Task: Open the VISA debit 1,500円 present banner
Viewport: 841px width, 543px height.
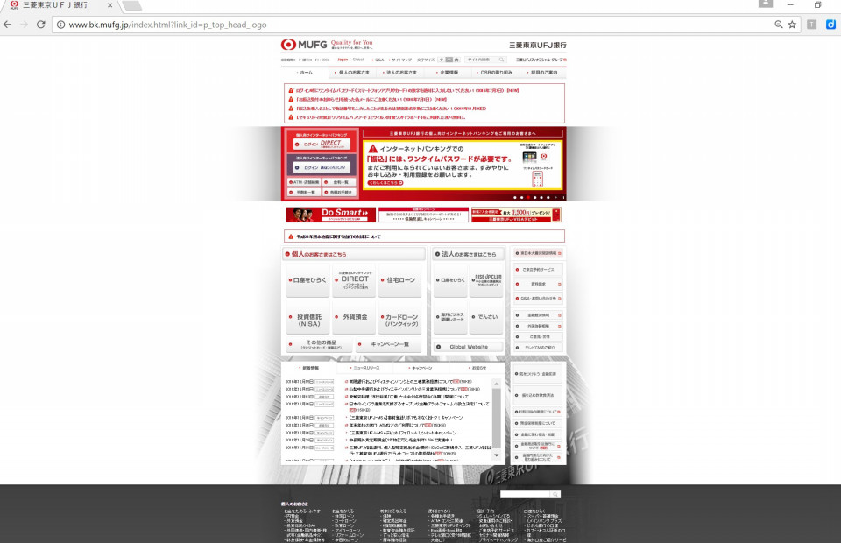Action: tap(516, 215)
